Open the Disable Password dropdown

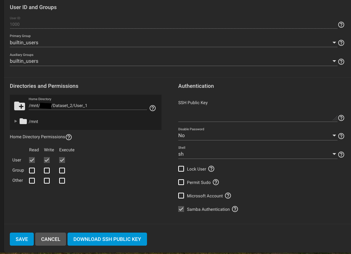coord(257,135)
